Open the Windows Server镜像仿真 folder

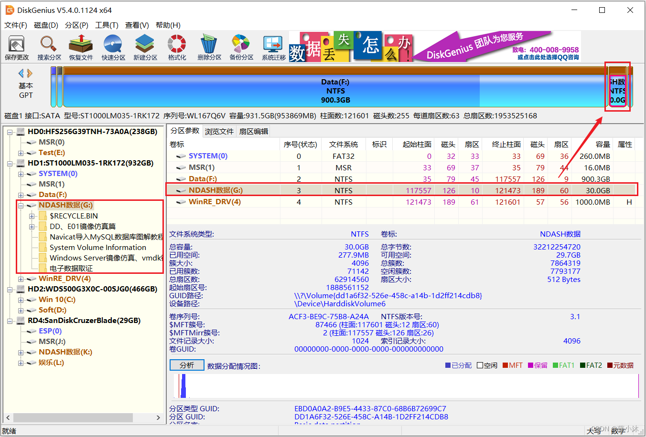click(x=106, y=258)
